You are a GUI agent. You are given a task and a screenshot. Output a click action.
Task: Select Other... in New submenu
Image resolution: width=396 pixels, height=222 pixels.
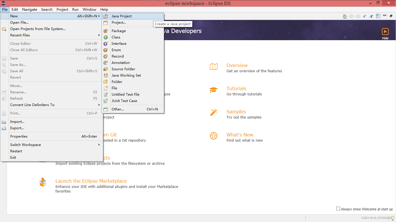[133, 109]
